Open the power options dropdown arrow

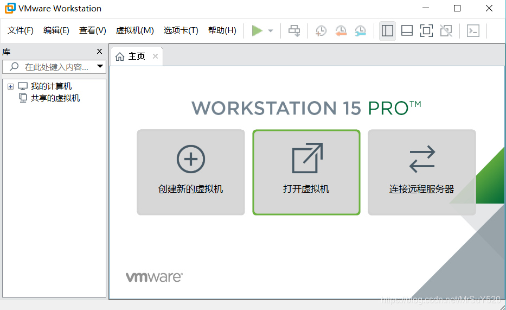coord(271,31)
